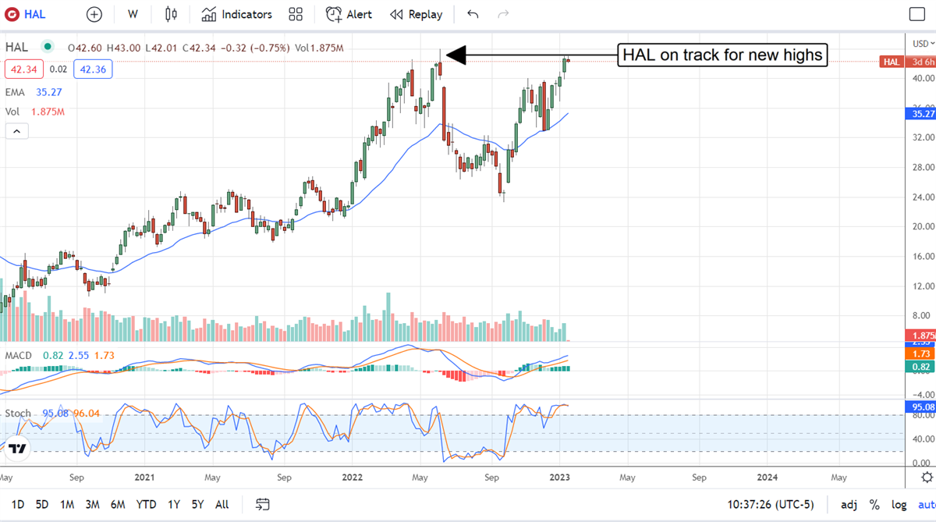
Task: Open chart settings gear icon
Action: [927, 477]
